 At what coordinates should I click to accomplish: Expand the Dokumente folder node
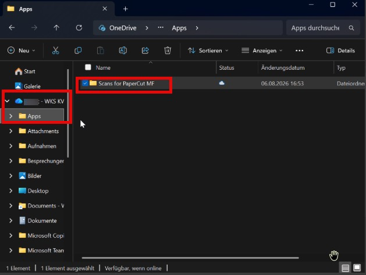[10, 220]
